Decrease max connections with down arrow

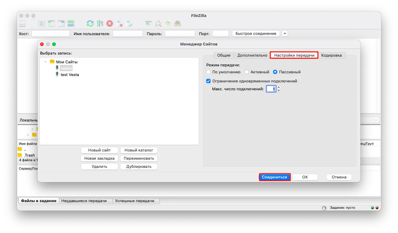(x=279, y=91)
